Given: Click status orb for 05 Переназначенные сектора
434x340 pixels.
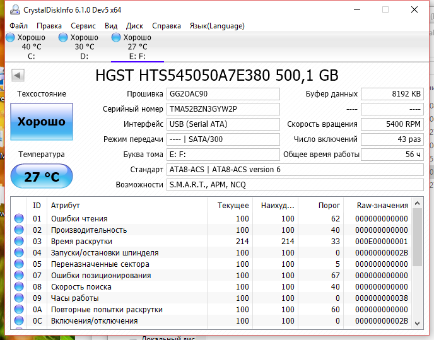Looking at the screenshot, I should tap(19, 264).
